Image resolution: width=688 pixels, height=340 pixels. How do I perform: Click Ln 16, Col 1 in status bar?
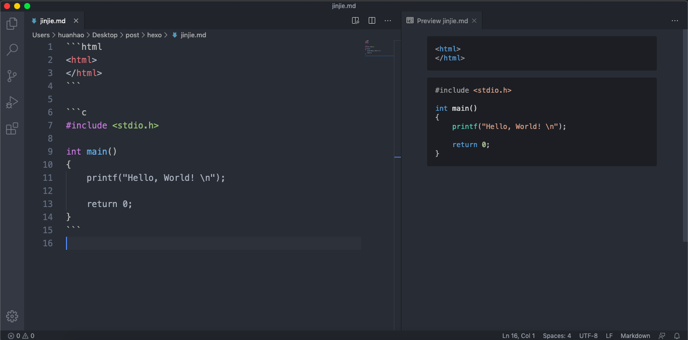tap(519, 335)
